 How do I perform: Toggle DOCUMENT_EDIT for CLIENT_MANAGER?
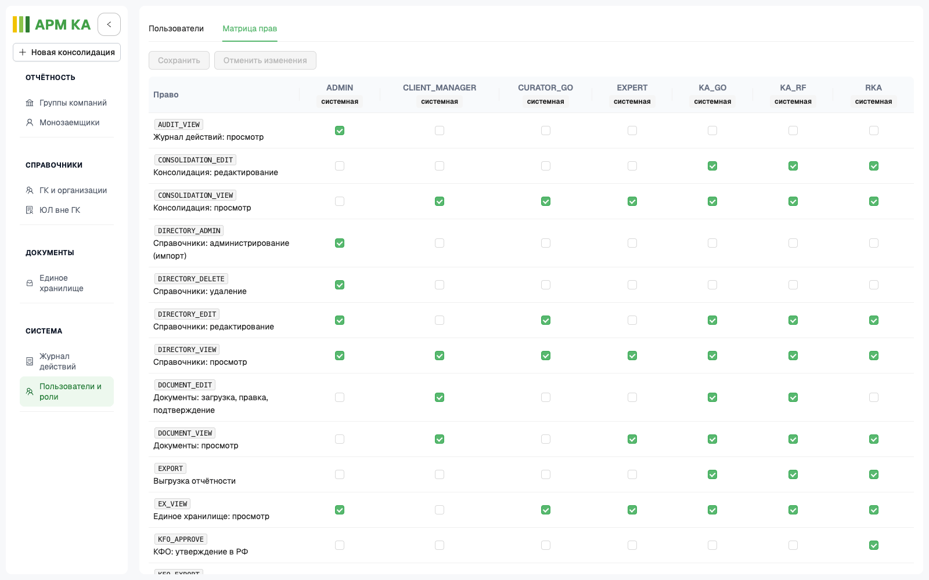coord(440,397)
